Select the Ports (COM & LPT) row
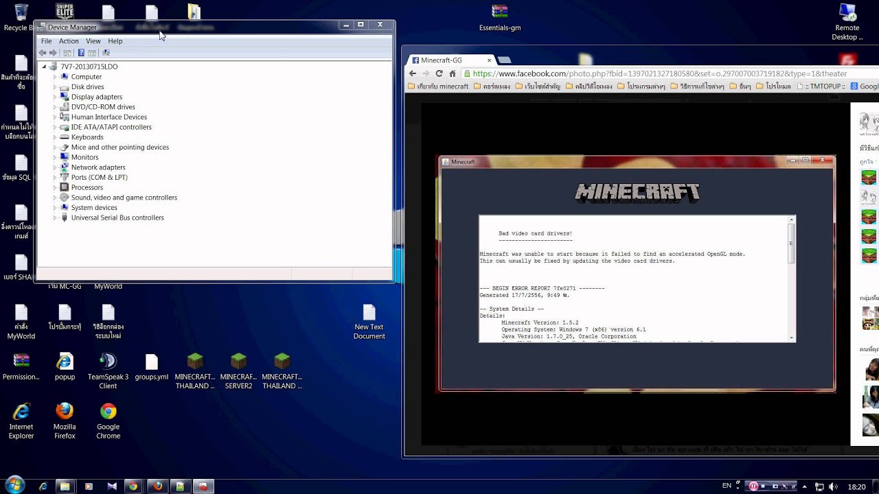This screenshot has width=879, height=494. click(x=100, y=177)
